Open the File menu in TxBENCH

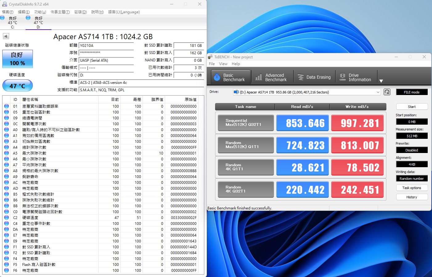tap(212, 64)
